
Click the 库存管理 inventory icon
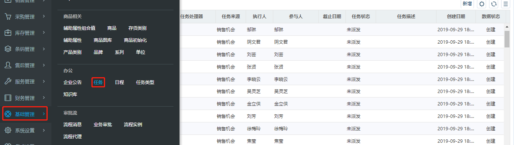coord(8,33)
